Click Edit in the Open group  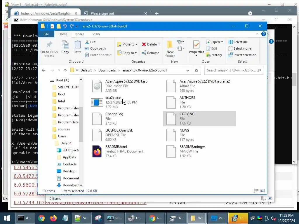tap(212, 48)
